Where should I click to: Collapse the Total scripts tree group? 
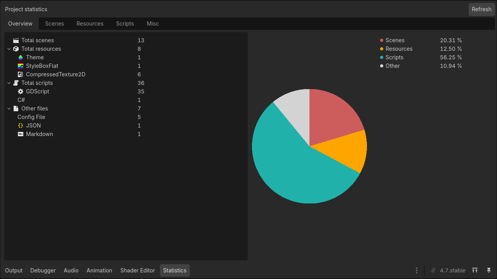(x=9, y=83)
